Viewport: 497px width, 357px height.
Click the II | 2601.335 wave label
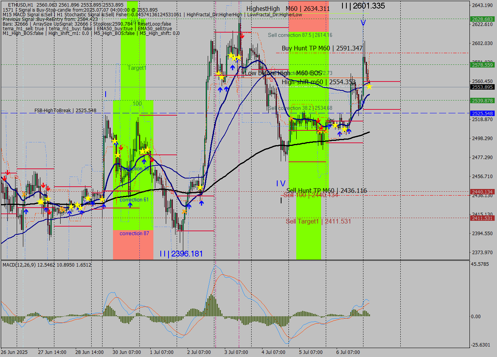[363, 6]
